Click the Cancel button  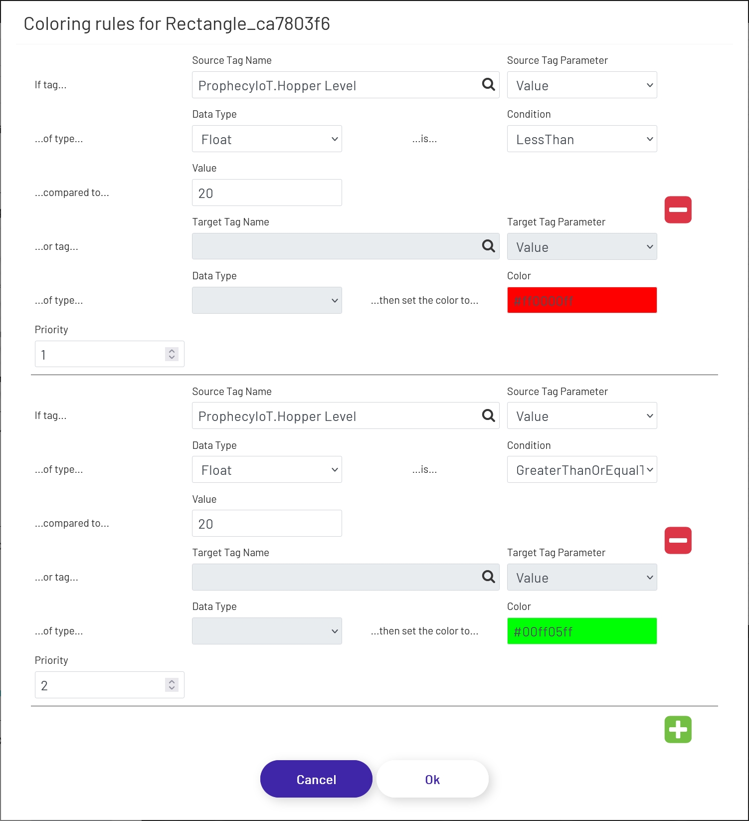coord(316,779)
